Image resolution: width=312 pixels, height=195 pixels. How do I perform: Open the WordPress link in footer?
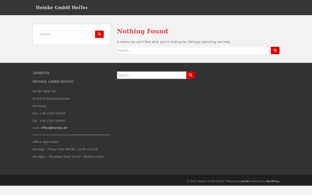click(272, 181)
